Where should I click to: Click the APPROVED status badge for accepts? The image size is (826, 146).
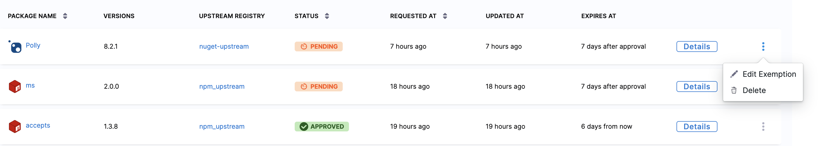322,127
